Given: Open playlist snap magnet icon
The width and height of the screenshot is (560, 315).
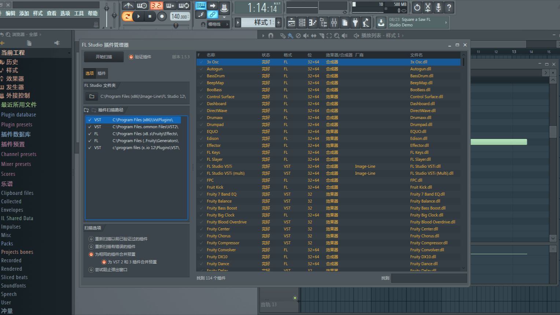Looking at the screenshot, I should coord(270,36).
